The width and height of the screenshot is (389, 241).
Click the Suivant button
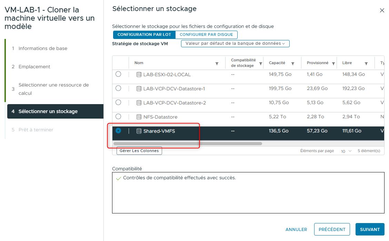tap(370, 229)
